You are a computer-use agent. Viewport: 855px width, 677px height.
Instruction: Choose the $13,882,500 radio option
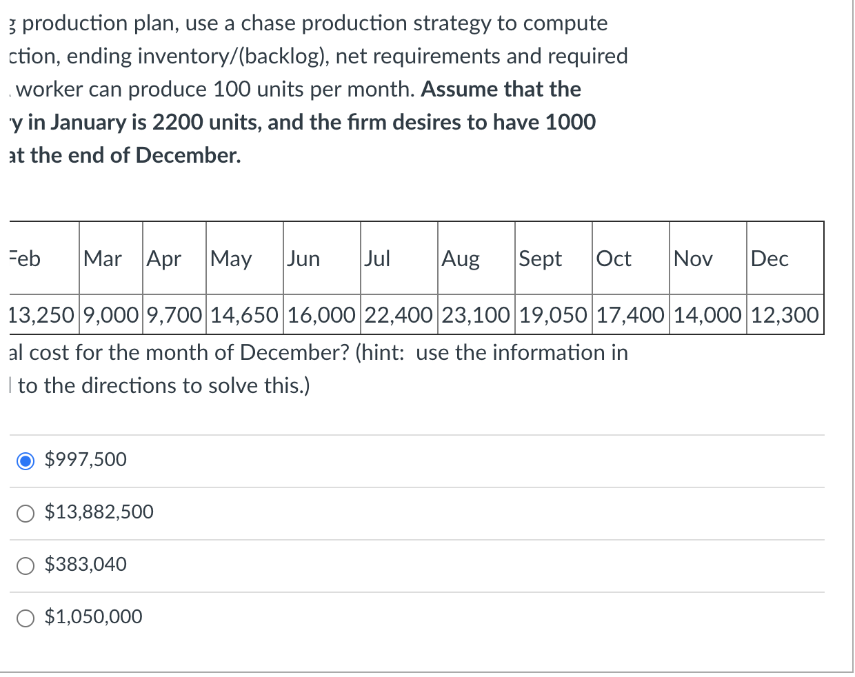(x=26, y=513)
